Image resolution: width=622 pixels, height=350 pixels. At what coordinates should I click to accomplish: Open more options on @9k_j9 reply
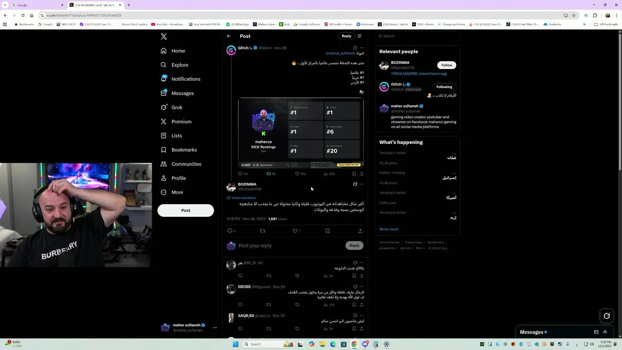click(362, 263)
